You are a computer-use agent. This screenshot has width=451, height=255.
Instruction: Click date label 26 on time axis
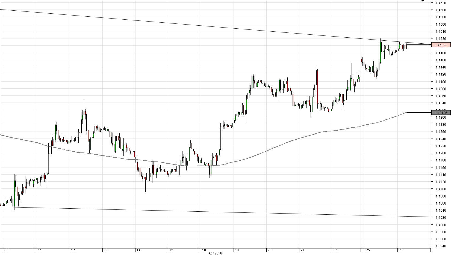point(400,250)
